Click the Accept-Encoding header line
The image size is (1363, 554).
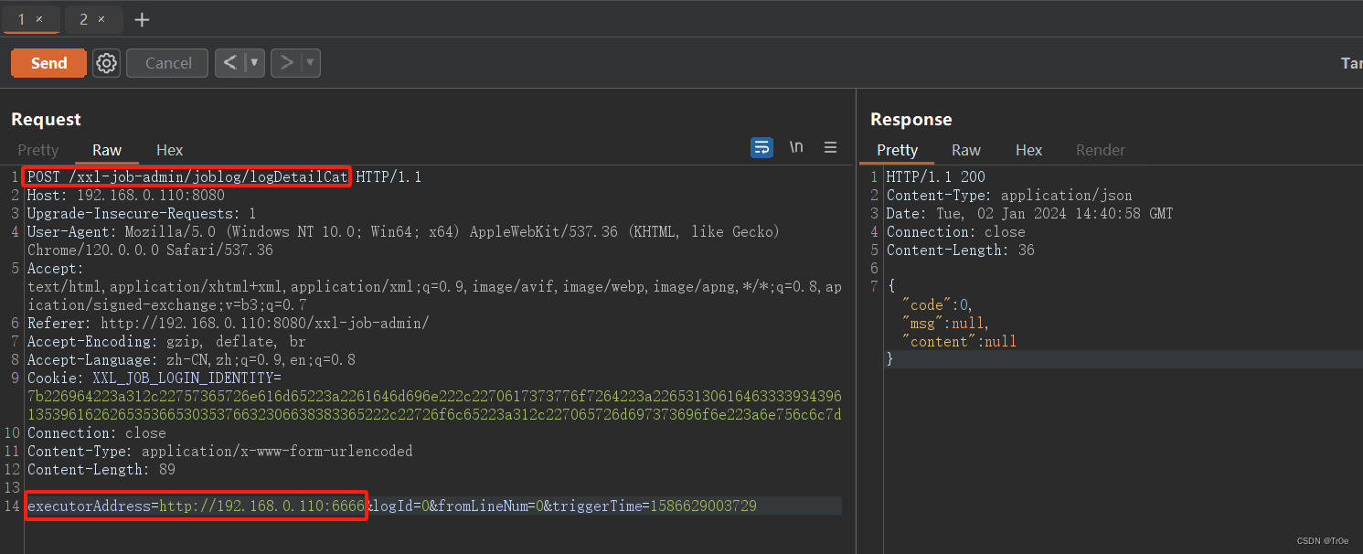166,341
